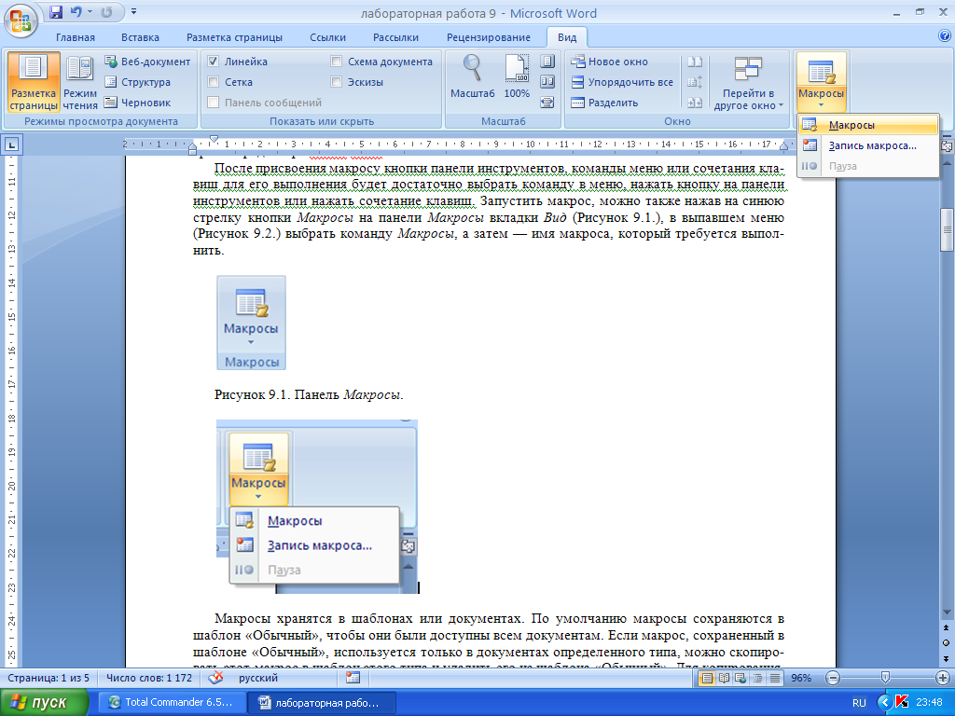Viewport: 955px width, 716px height.
Task: Click select browse object circle button
Action: coord(947,643)
